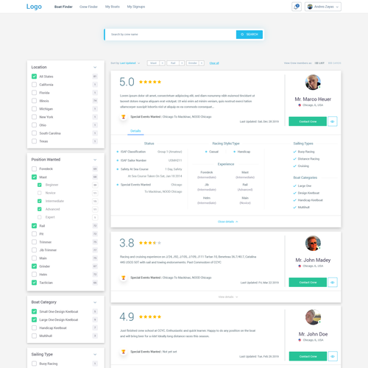Click the eye icon next to Marco Heuer's Contact Crew
Image resolution: width=368 pixels, height=368 pixels.
333,121
